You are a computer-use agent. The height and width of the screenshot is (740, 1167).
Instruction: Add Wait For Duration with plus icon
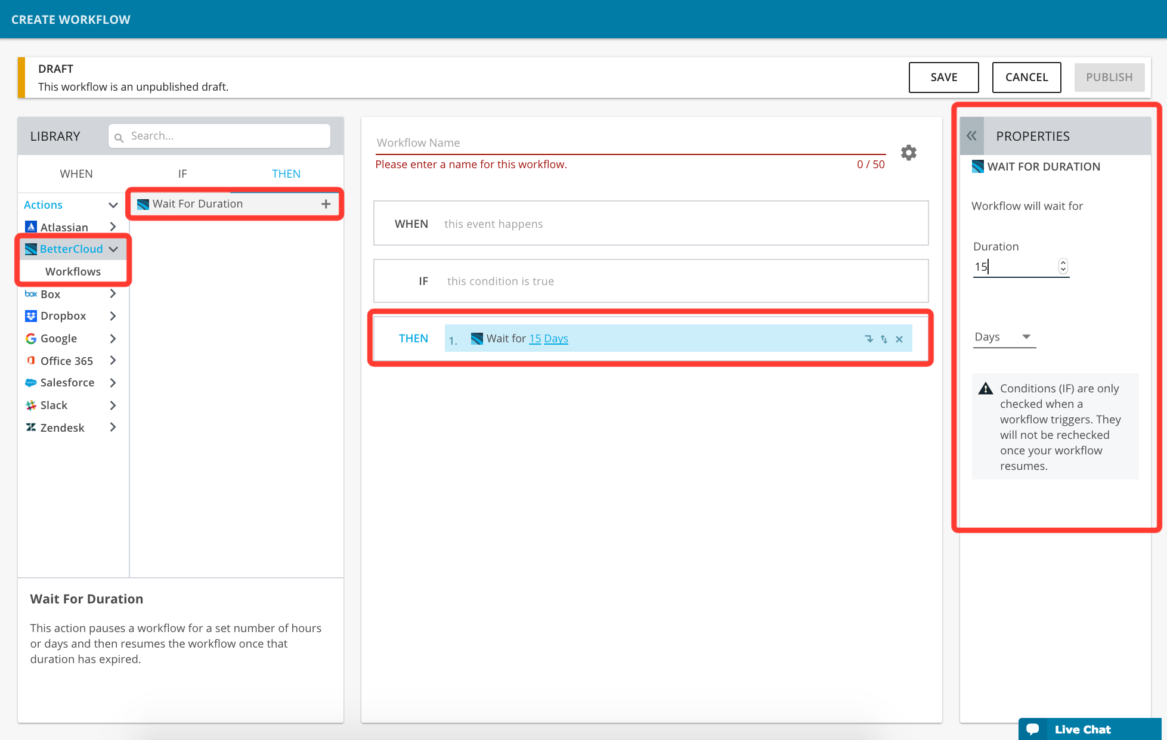[326, 204]
